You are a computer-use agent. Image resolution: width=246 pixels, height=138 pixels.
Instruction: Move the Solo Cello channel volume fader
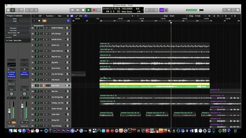(9, 111)
